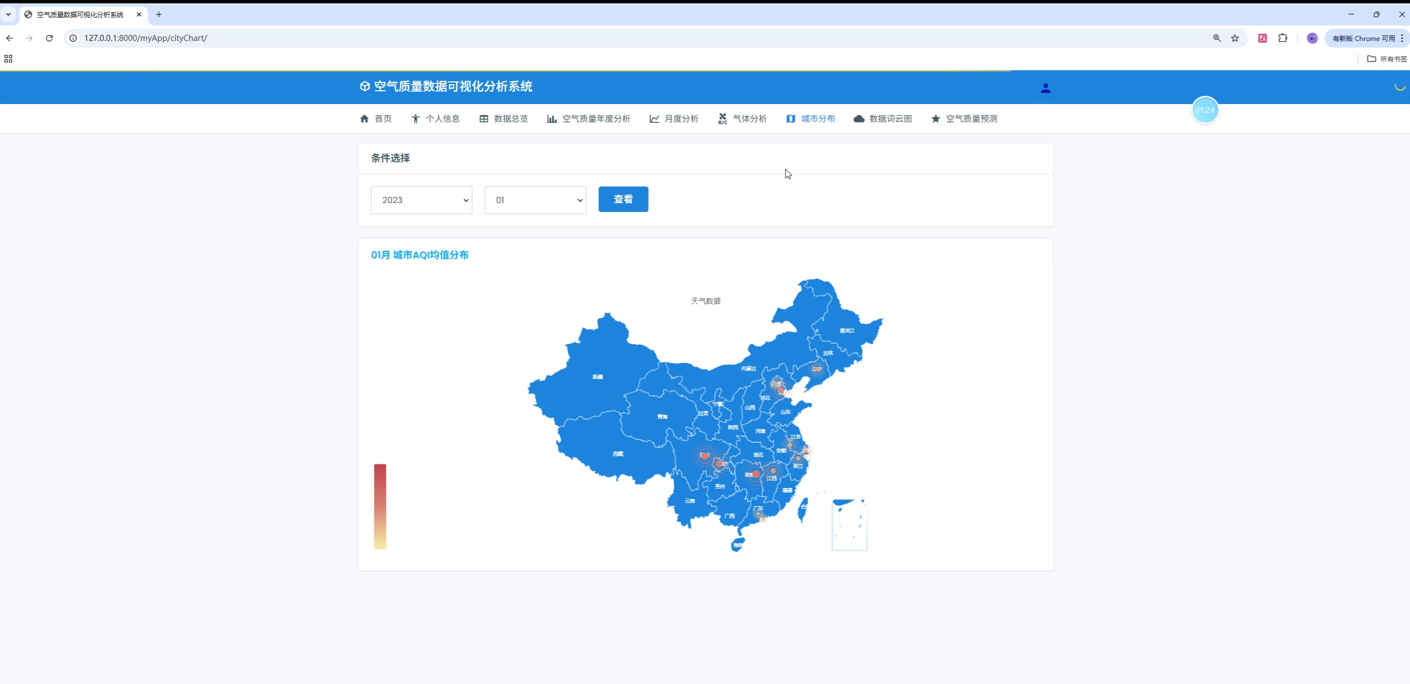View site information icon in address bar
Viewport: 1410px width, 684px height.
[x=73, y=38]
